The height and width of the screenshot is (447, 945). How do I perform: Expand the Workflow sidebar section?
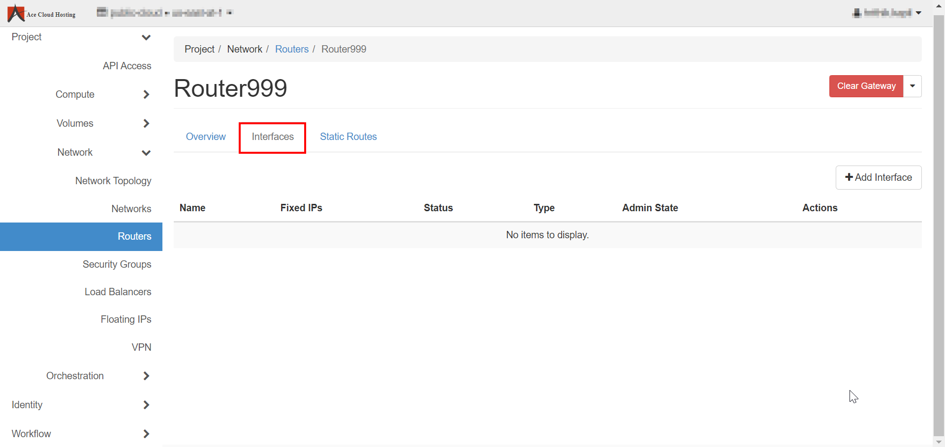[x=146, y=434]
